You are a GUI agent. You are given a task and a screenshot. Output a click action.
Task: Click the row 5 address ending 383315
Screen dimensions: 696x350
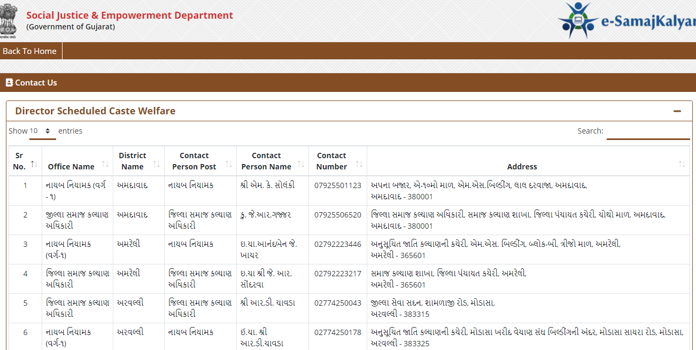click(432, 308)
